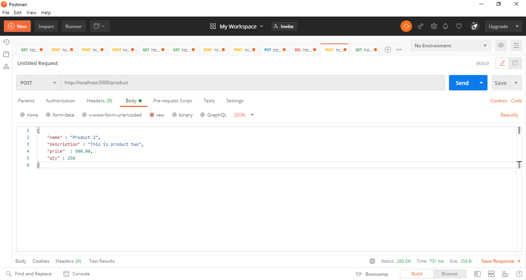Open the JSON format dropdown
This screenshot has width=526, height=280.
[244, 115]
